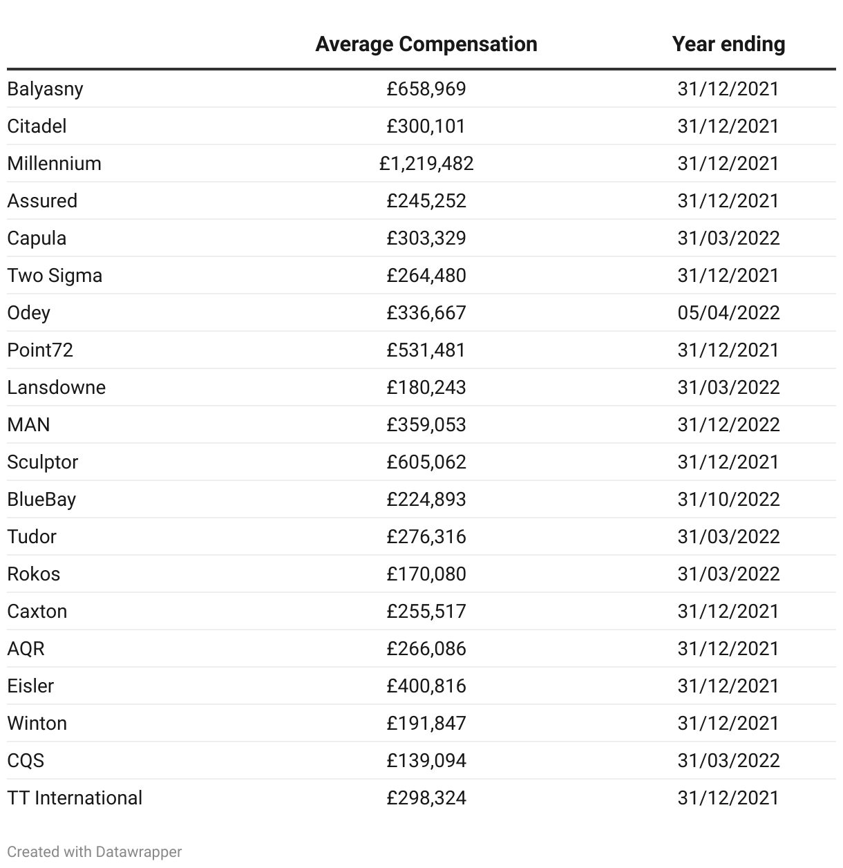
Task: Click the Assured row name
Action: click(42, 201)
